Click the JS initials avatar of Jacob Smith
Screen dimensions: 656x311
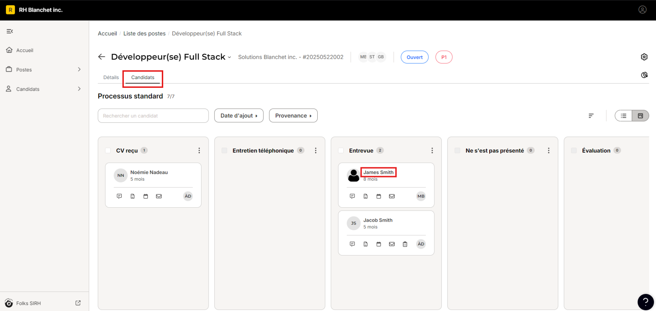354,223
